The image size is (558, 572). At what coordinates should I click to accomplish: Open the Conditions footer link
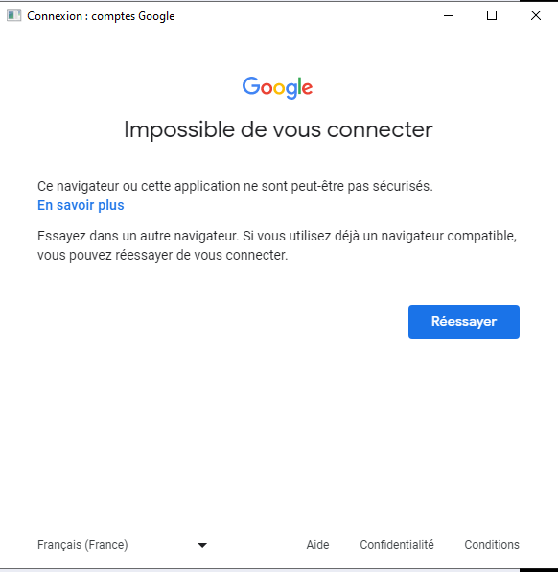pos(492,545)
